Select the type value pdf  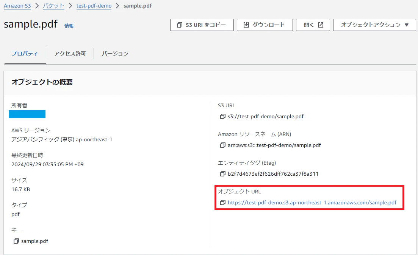[16, 214]
